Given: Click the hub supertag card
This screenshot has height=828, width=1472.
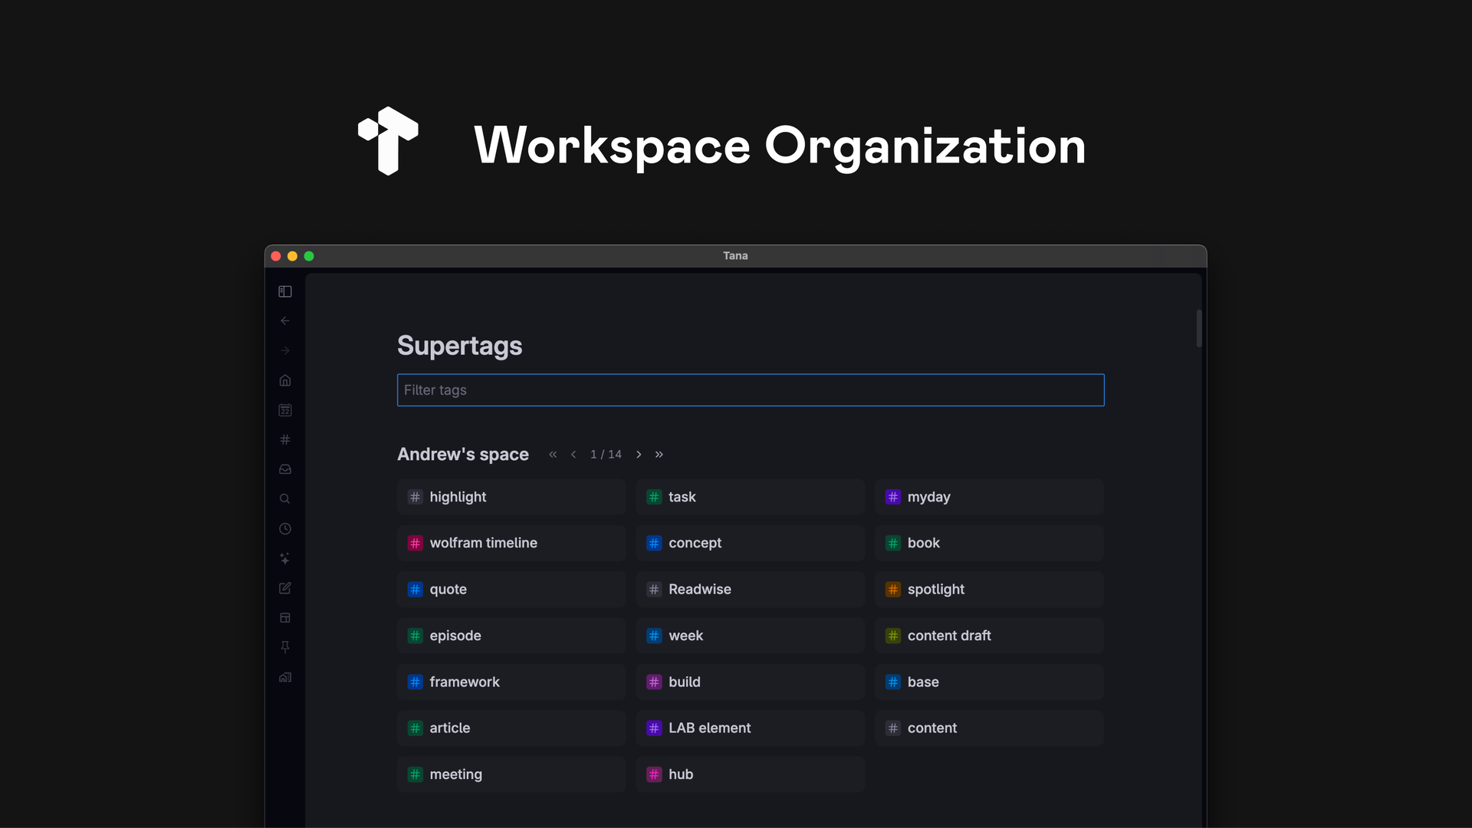Looking at the screenshot, I should pyautogui.click(x=751, y=774).
